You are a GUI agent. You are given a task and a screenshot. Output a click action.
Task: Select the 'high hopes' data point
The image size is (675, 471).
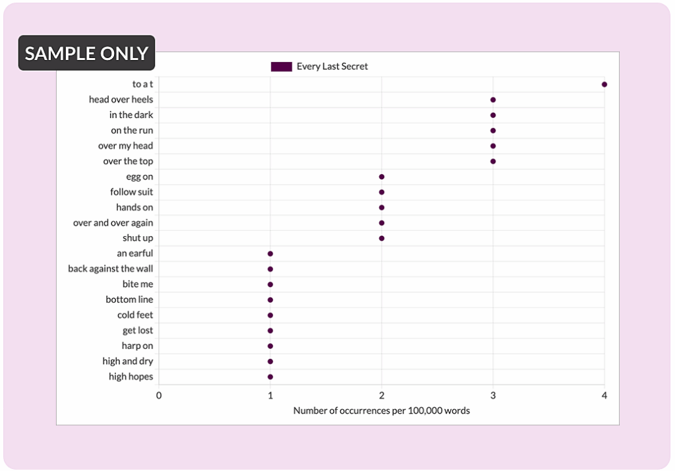(x=270, y=377)
